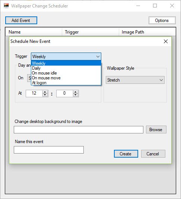Select On mouse idle trigger
The height and width of the screenshot is (199, 181).
66,73
